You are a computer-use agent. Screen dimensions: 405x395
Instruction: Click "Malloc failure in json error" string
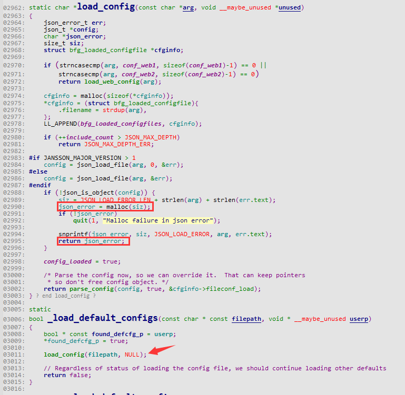tap(158, 220)
